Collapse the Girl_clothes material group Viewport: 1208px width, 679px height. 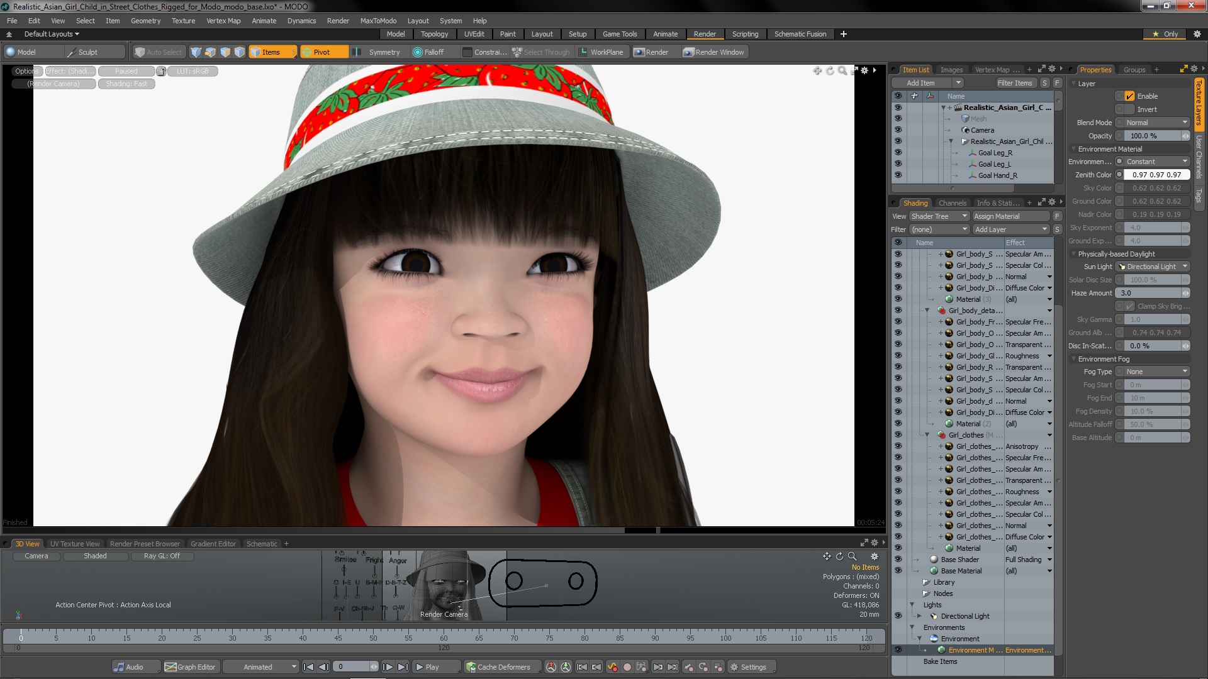coord(927,435)
